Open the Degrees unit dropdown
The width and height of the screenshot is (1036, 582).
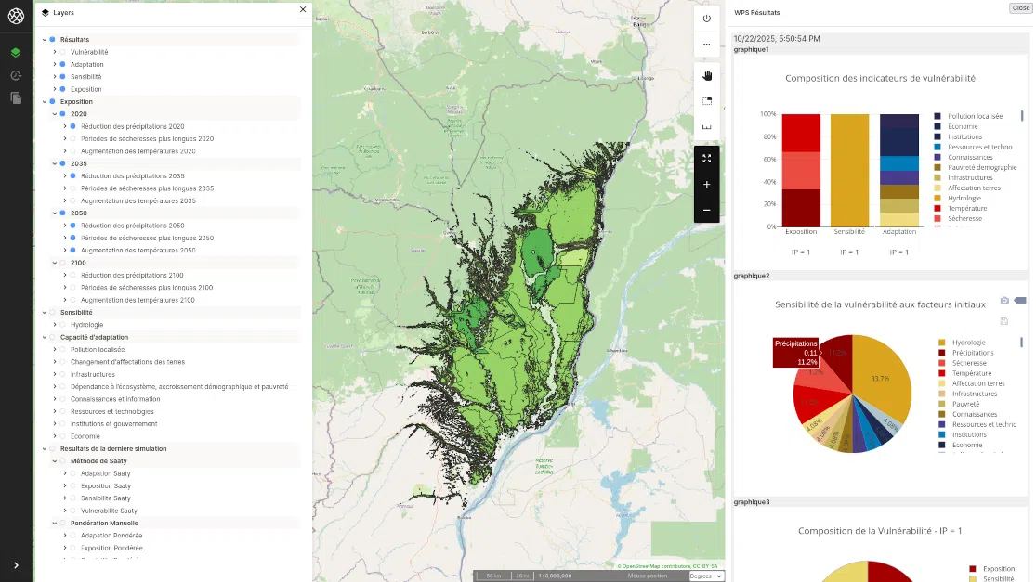click(x=706, y=576)
